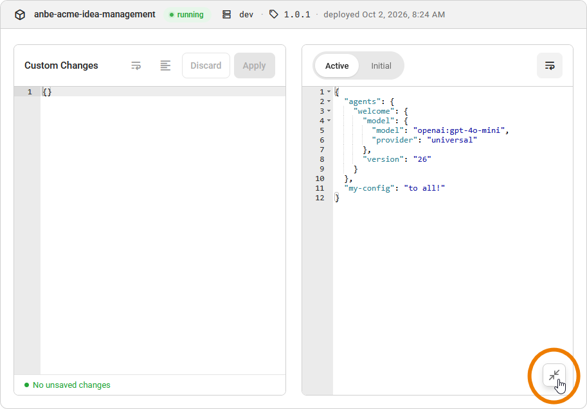
Task: Collapse the root object fold arrow on line 1
Action: (x=329, y=92)
